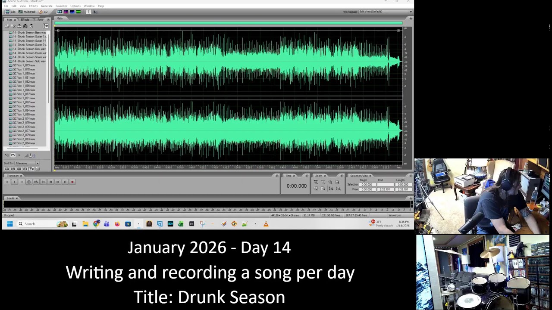Click Go to Beginning transport button
Image resolution: width=552 pixels, height=310 pixels.
tap(44, 182)
